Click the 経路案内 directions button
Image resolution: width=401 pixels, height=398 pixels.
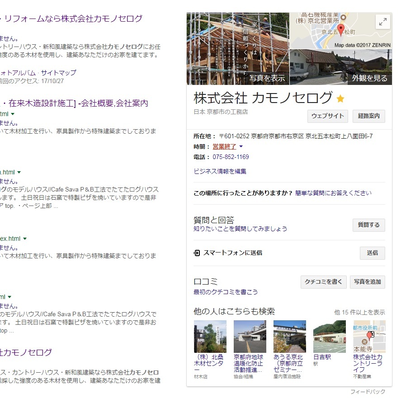click(x=369, y=116)
